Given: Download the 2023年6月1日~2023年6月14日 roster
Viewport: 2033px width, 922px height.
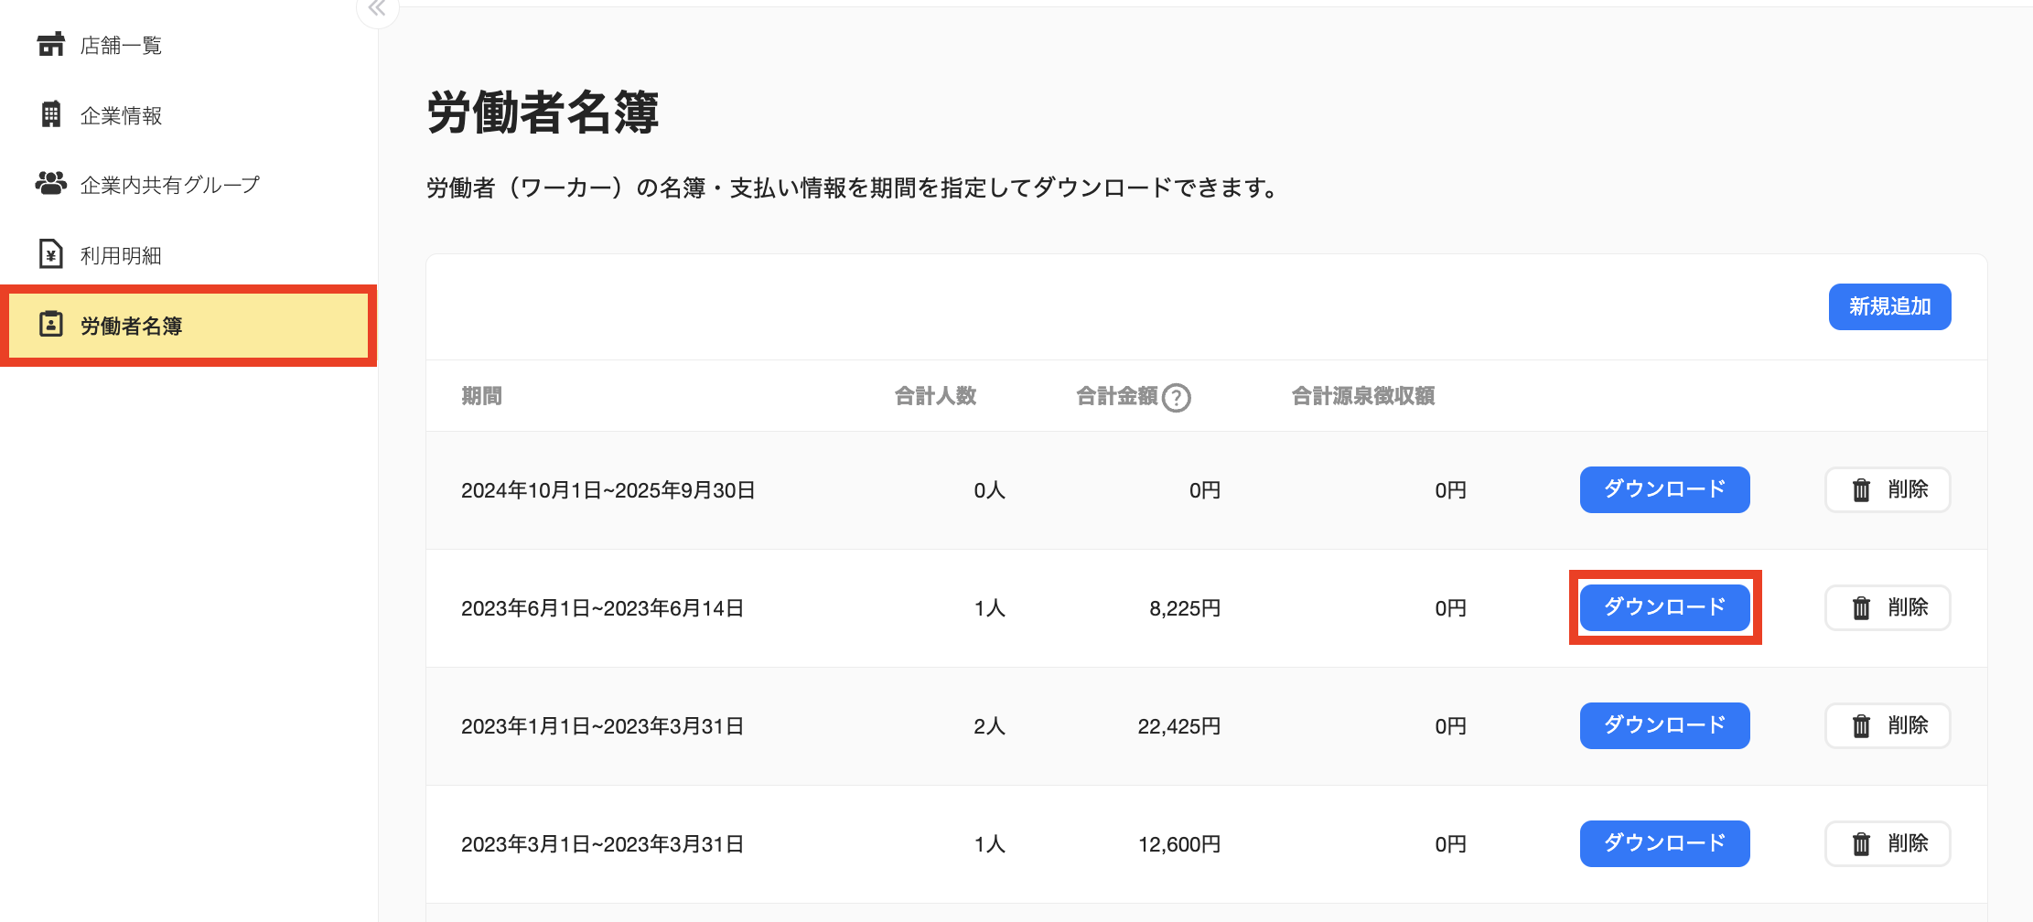Looking at the screenshot, I should pyautogui.click(x=1664, y=607).
